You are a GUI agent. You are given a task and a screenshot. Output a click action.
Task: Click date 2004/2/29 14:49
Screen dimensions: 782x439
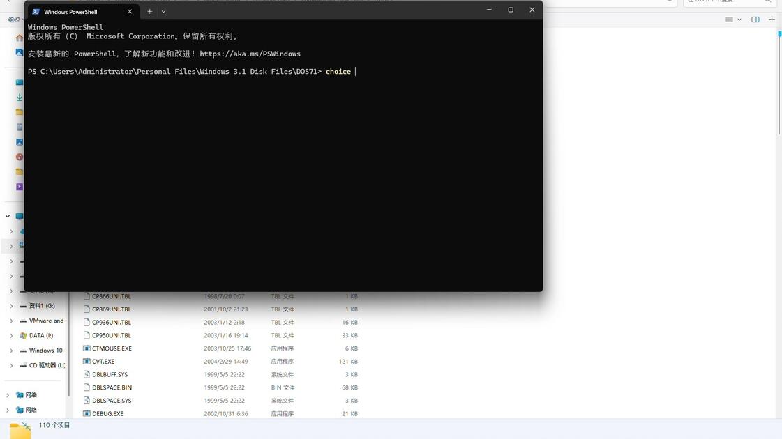pos(226,361)
